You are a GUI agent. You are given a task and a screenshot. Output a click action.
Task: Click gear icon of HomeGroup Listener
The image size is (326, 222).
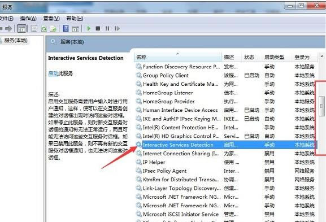click(138, 93)
